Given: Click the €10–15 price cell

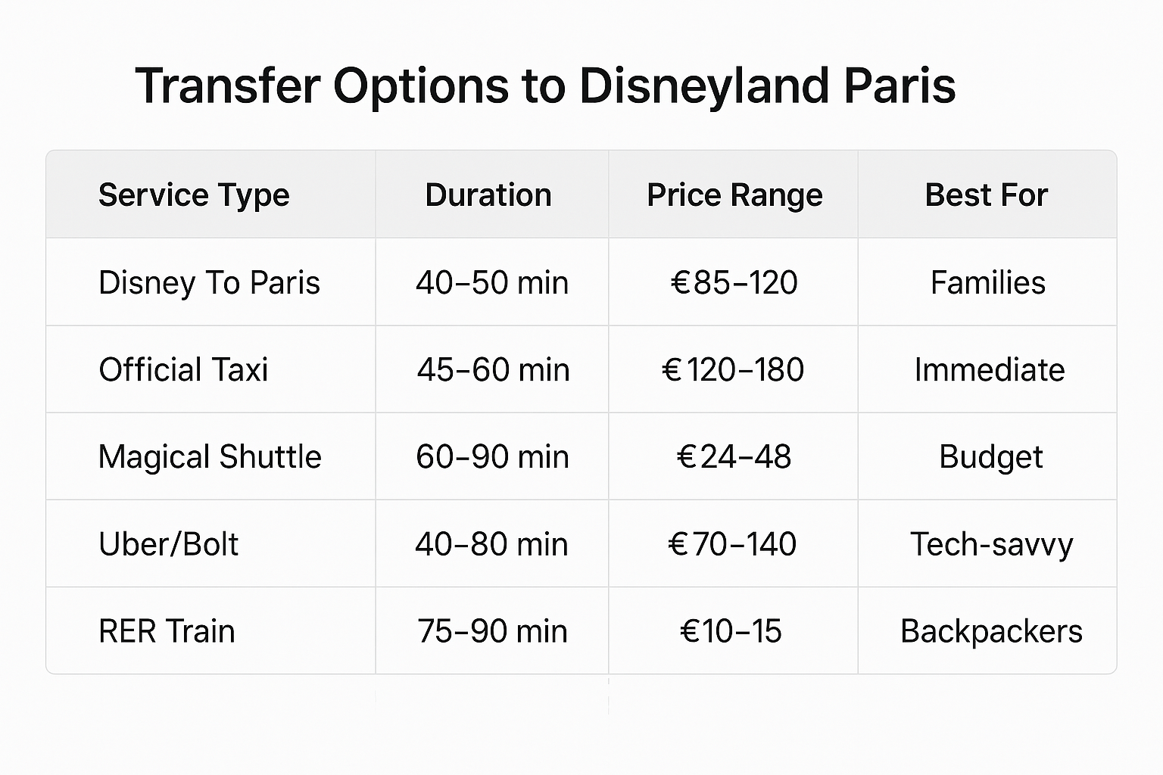Looking at the screenshot, I should coord(731,631).
